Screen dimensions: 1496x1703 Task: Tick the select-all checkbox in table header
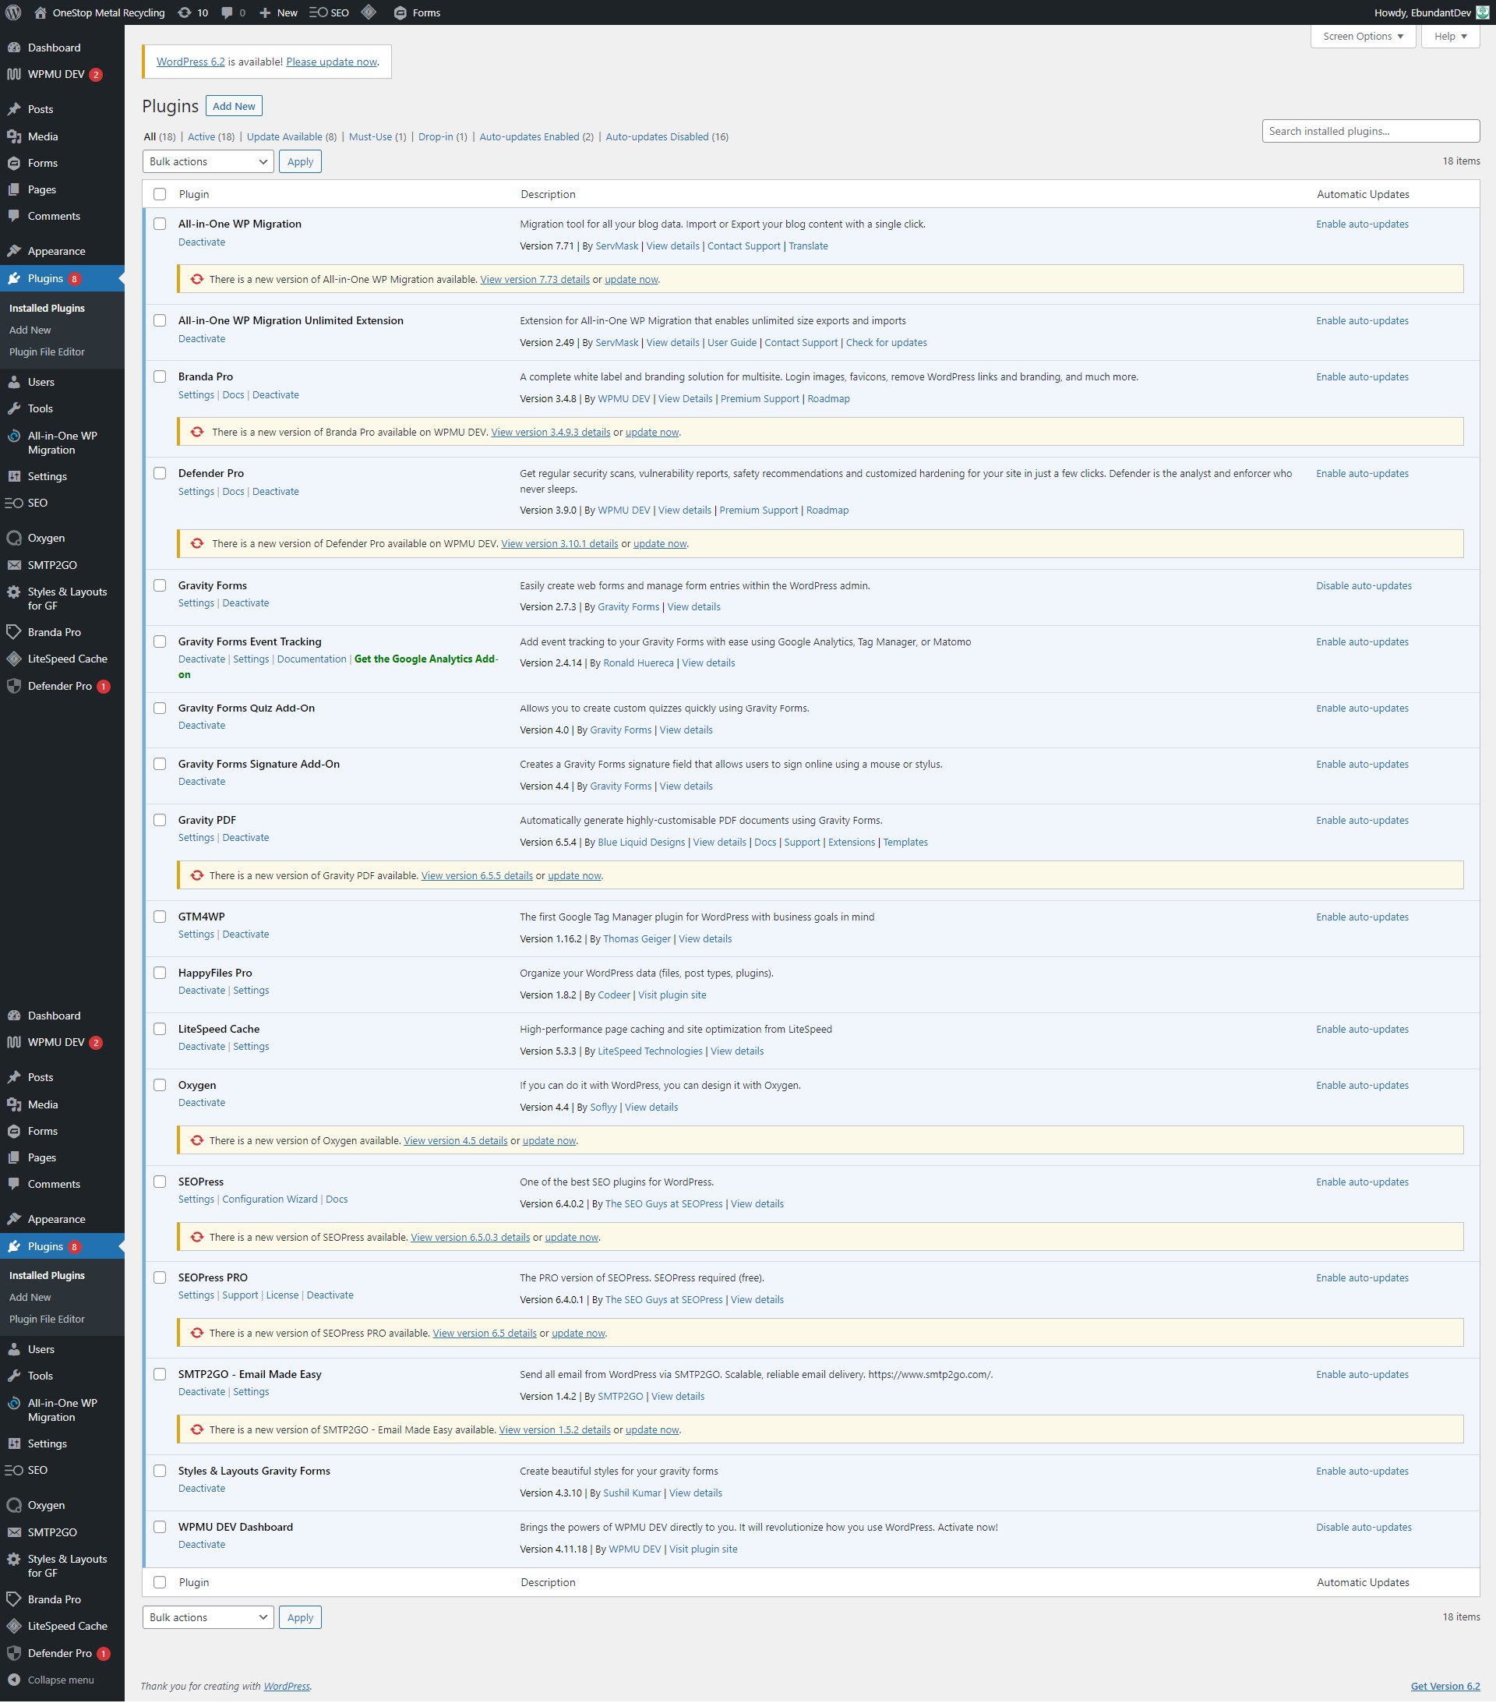point(160,194)
